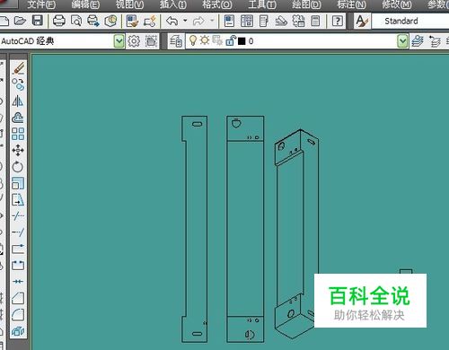
Task: Expand the AutoCAD 经典 workspace dropdown
Action: 119,41
